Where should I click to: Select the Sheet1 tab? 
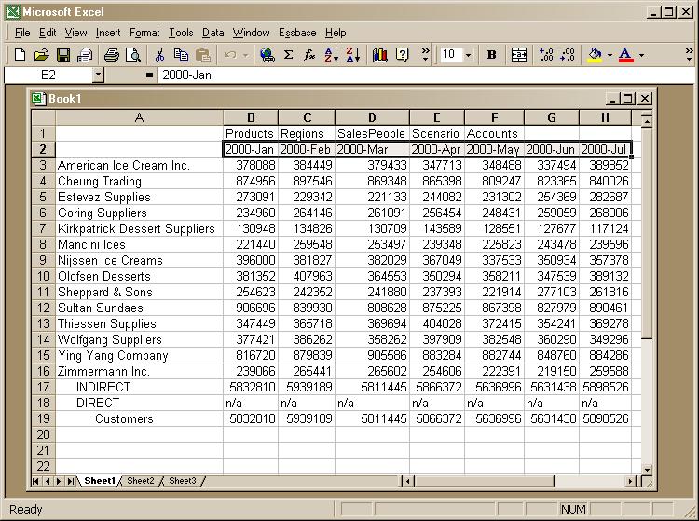(x=100, y=481)
